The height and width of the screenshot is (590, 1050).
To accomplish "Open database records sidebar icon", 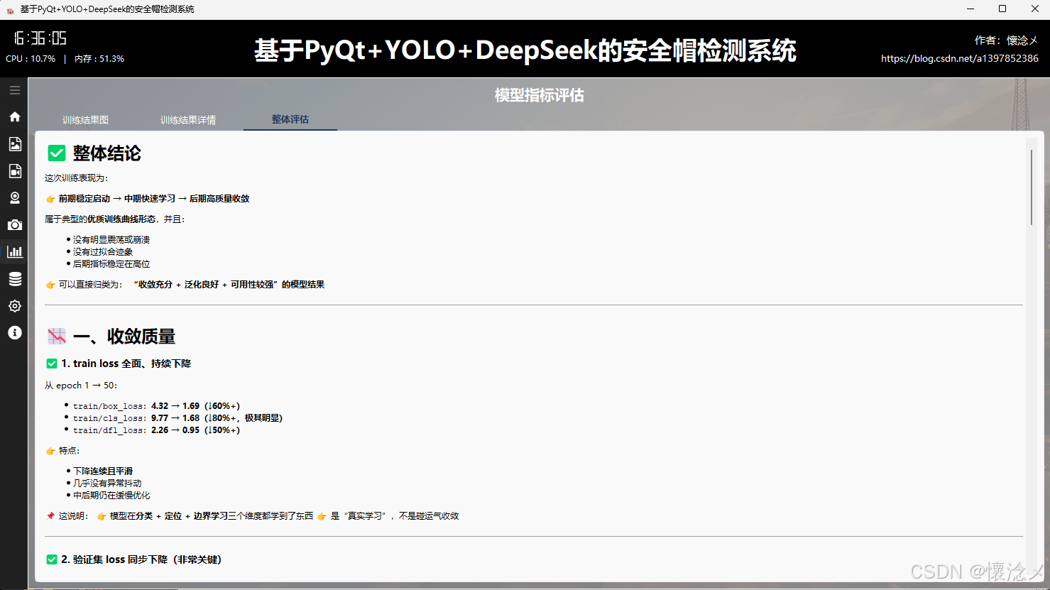I will tap(14, 279).
